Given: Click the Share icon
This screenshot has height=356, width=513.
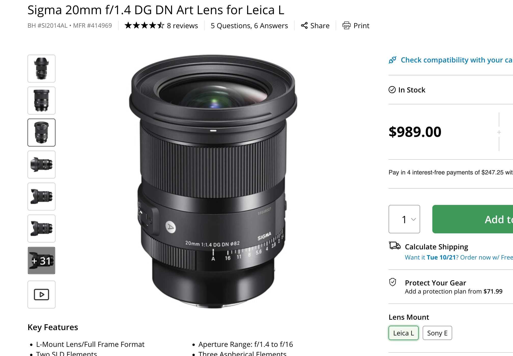Looking at the screenshot, I should click(304, 25).
